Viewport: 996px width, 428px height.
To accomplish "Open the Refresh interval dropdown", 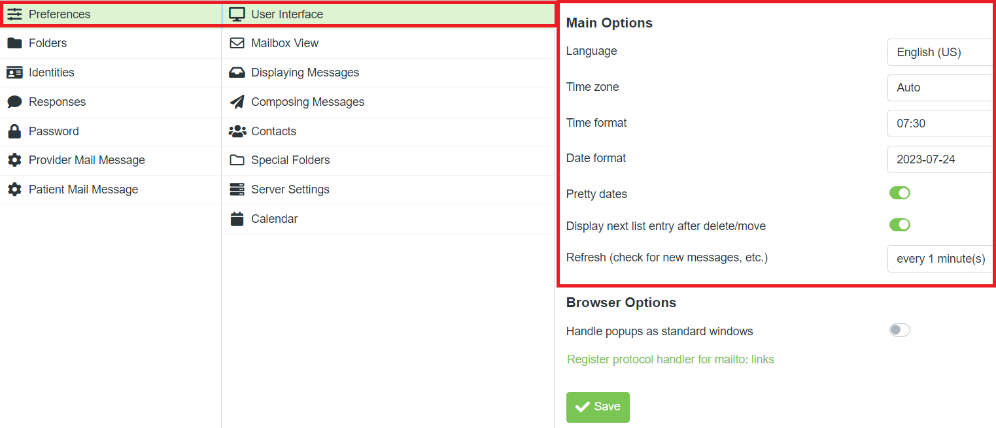I will tap(940, 259).
